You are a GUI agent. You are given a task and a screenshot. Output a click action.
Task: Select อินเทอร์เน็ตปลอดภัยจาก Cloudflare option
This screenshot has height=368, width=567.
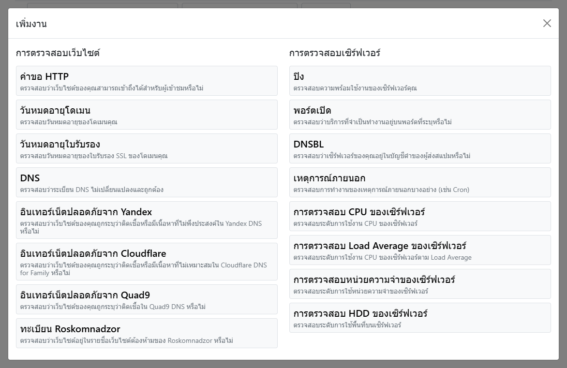point(147,262)
